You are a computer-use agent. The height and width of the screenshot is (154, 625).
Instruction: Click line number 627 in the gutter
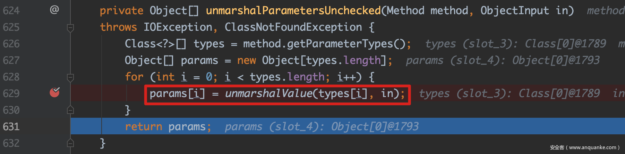tap(11, 60)
